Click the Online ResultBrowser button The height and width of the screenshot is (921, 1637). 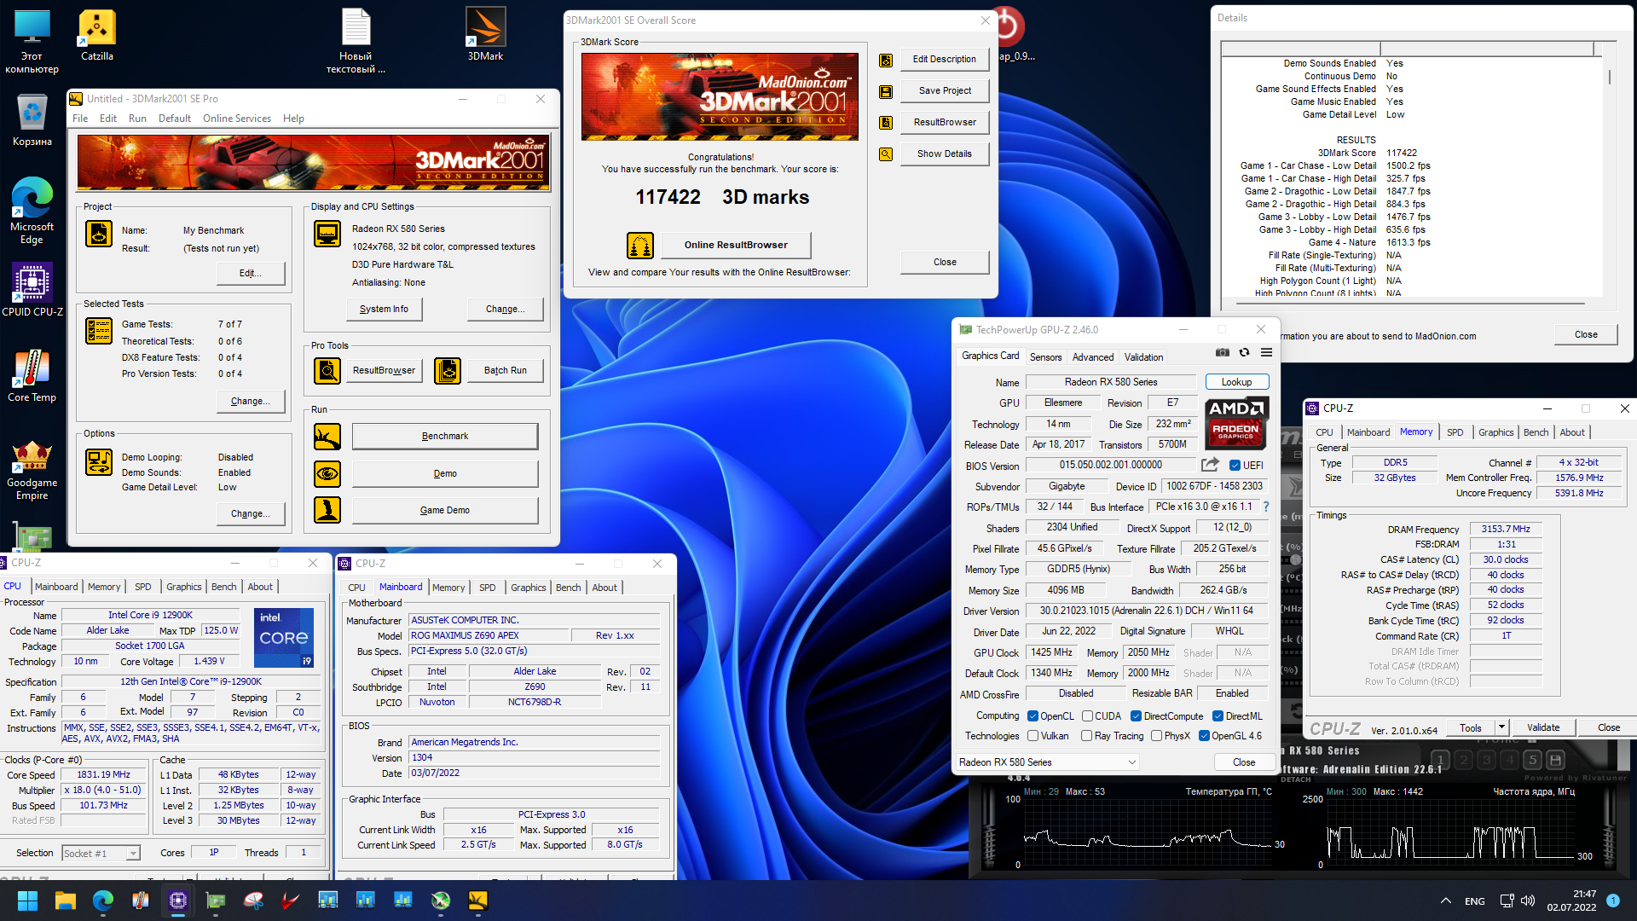pyautogui.click(x=736, y=246)
